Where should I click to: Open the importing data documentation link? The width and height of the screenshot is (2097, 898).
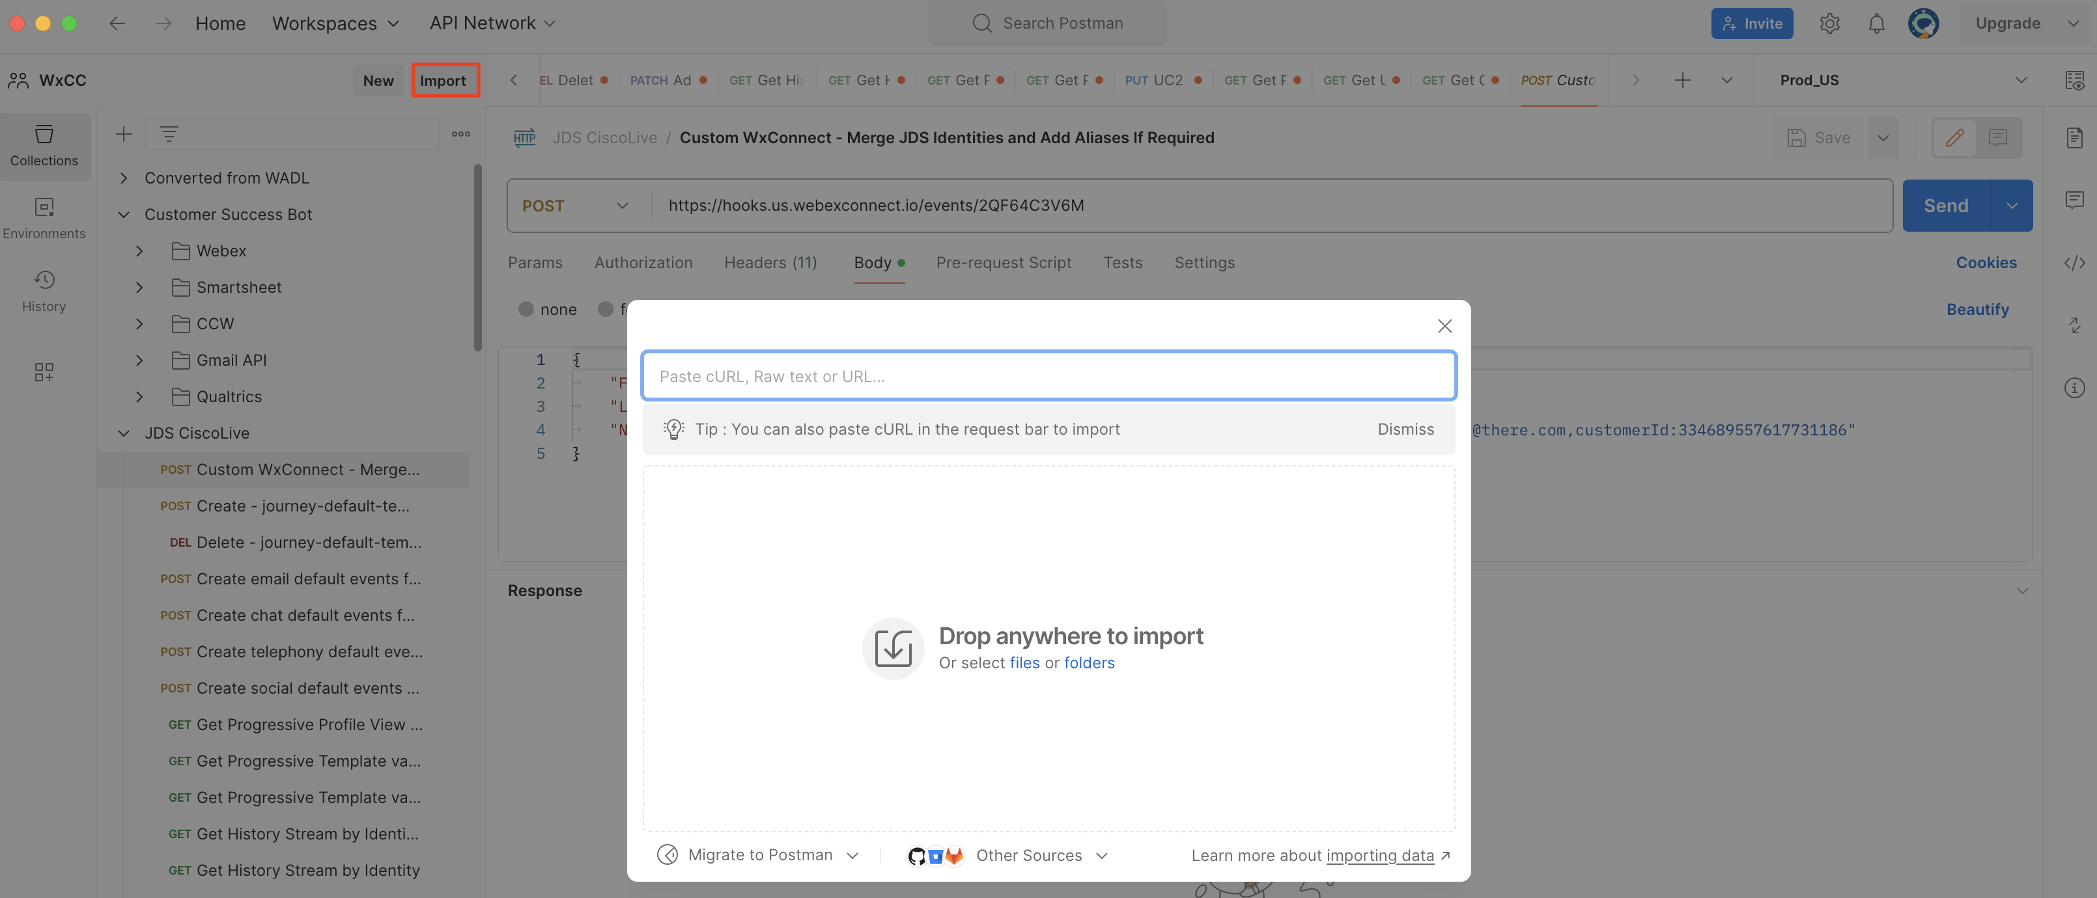pos(1380,855)
